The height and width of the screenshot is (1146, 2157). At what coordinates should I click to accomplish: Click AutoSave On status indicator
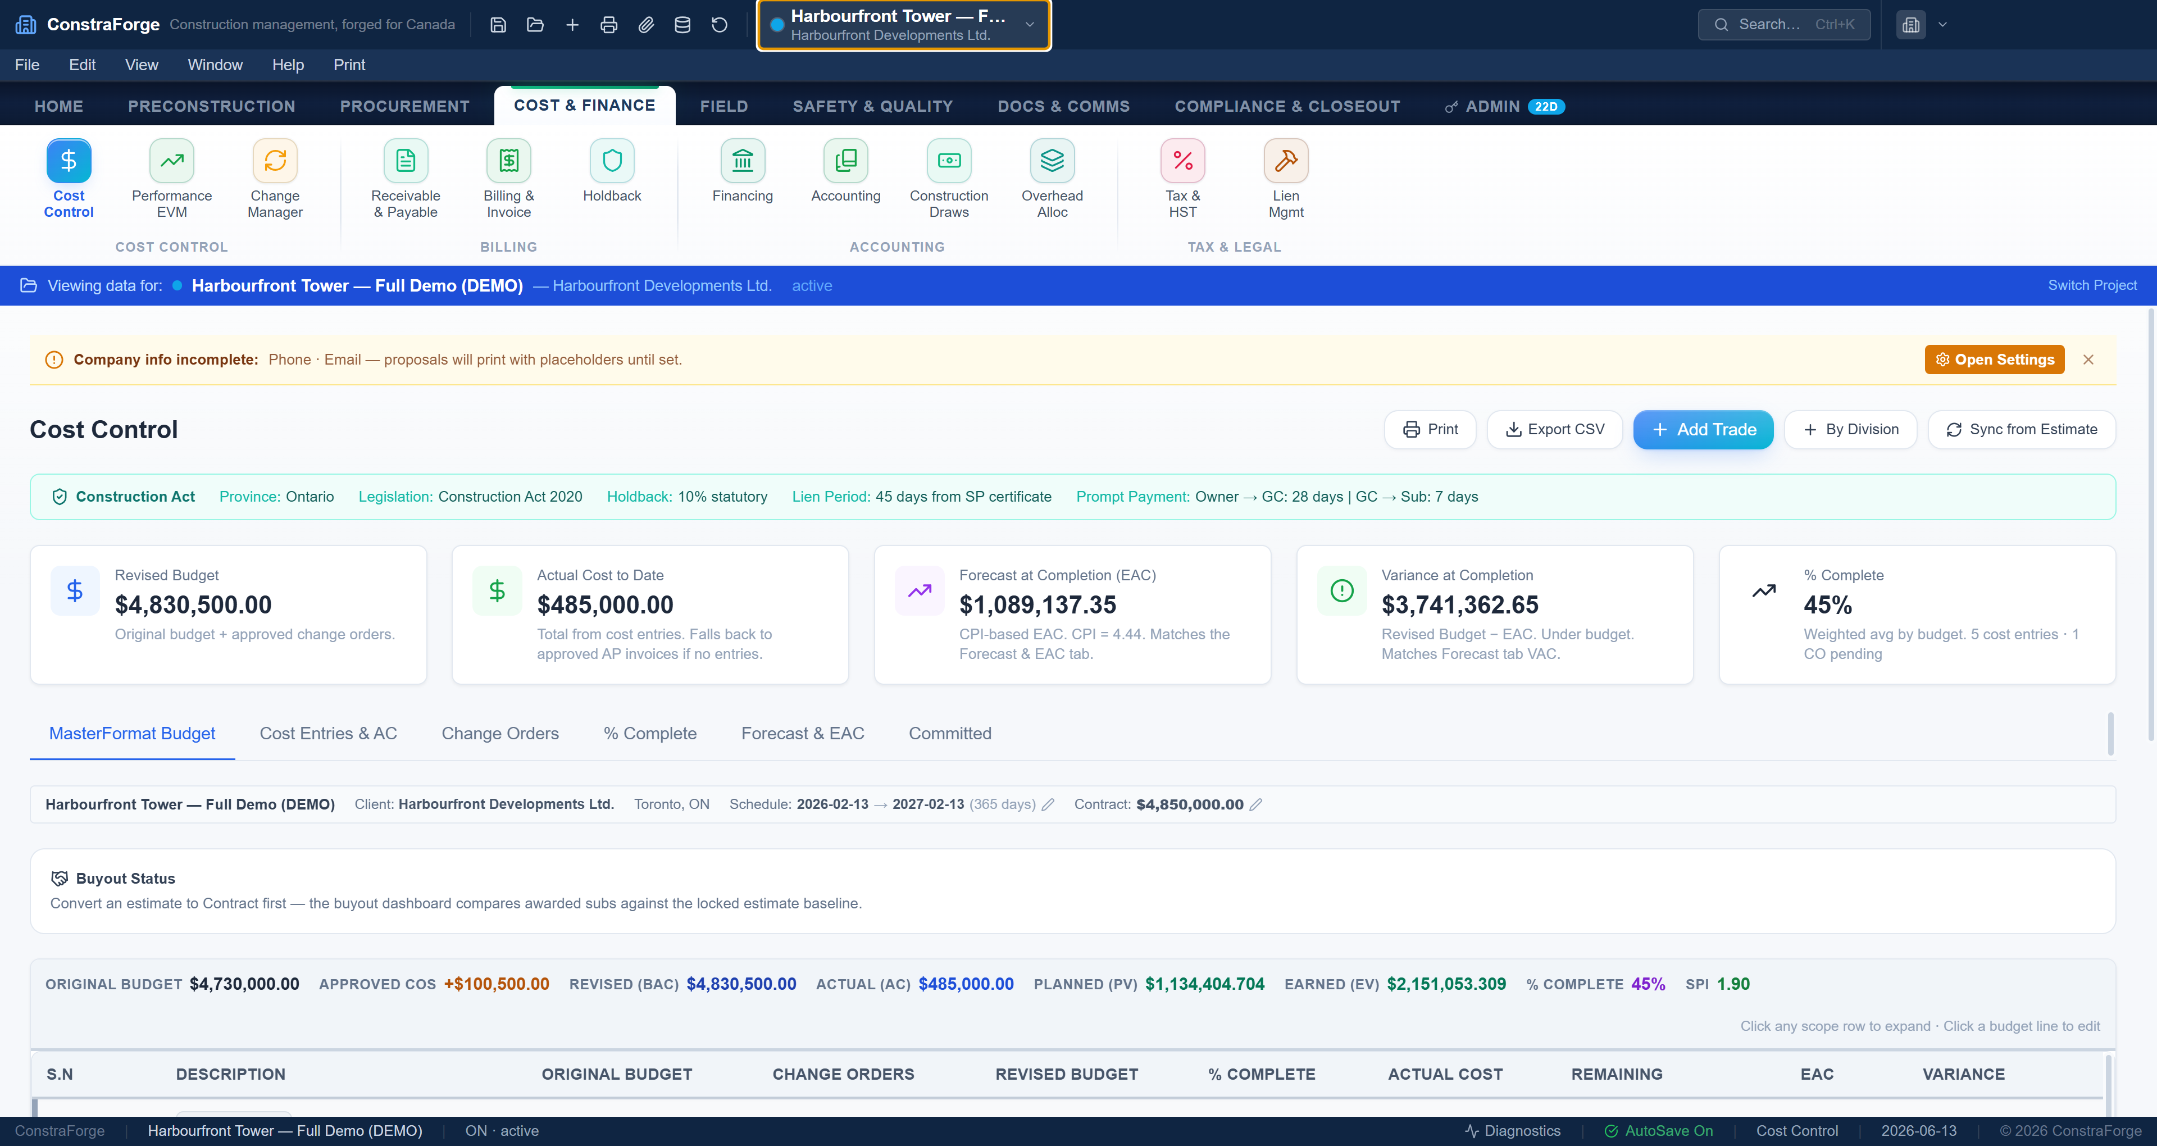tap(1658, 1130)
